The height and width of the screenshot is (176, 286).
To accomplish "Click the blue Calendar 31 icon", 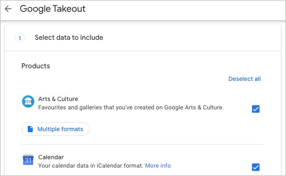I will (28, 160).
